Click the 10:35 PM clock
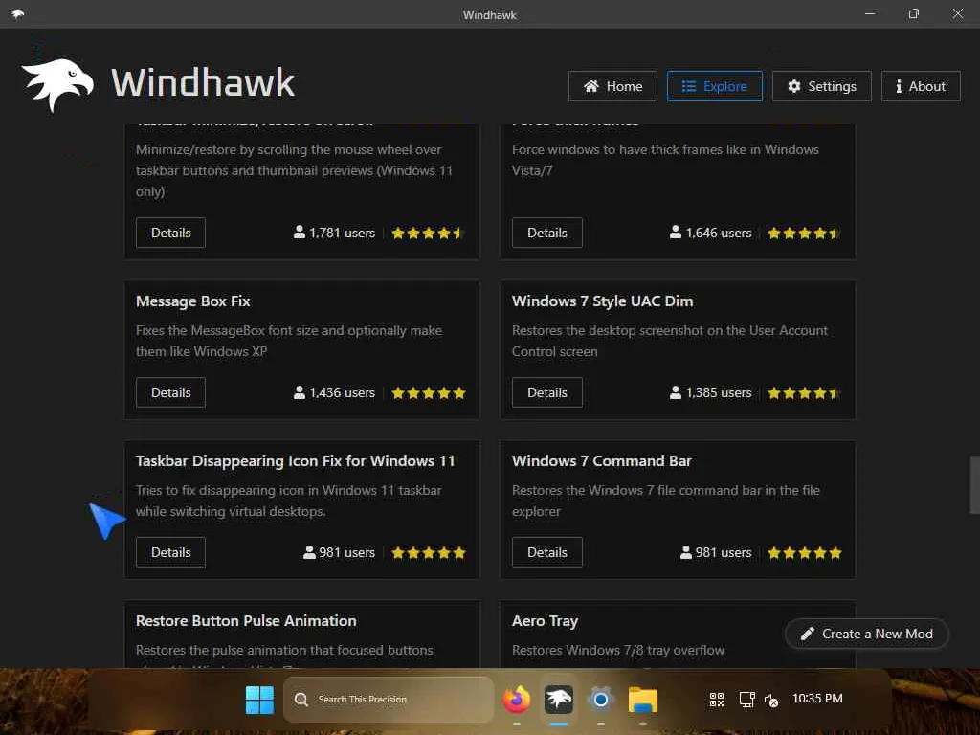 817,698
